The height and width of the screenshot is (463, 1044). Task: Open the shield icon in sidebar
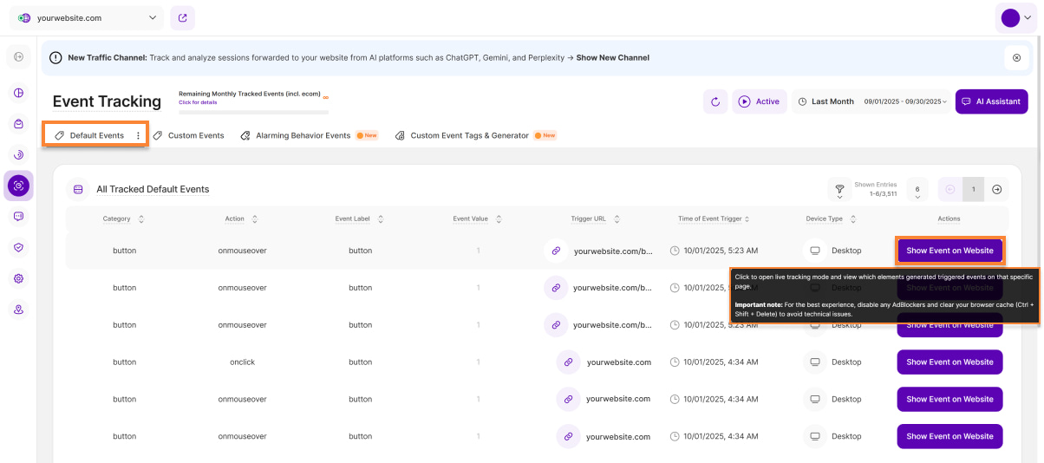19,247
